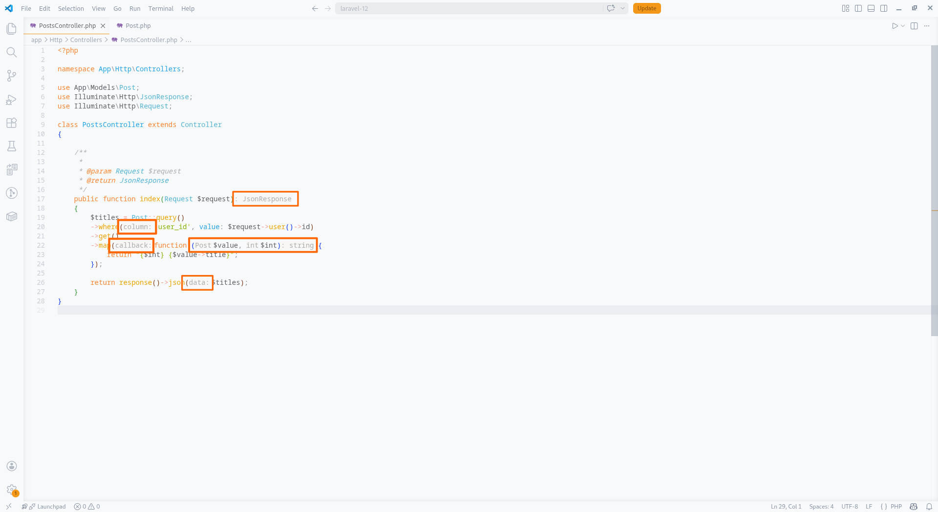Click the VS Code logo in title bar
The image size is (938, 512).
[x=9, y=8]
